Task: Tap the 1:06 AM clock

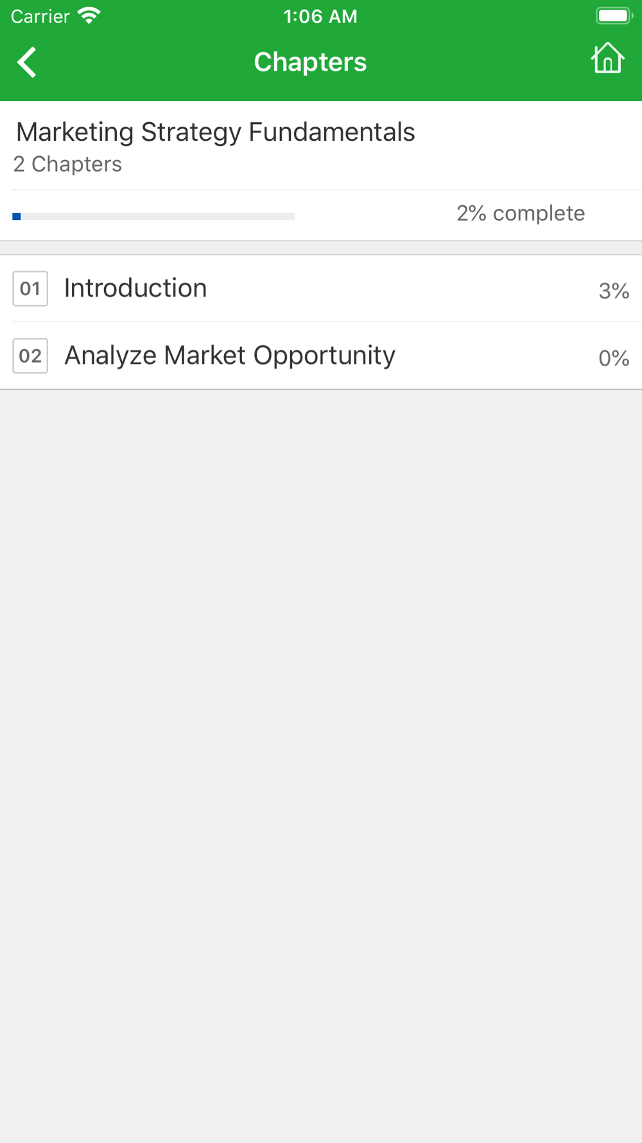Action: [320, 16]
